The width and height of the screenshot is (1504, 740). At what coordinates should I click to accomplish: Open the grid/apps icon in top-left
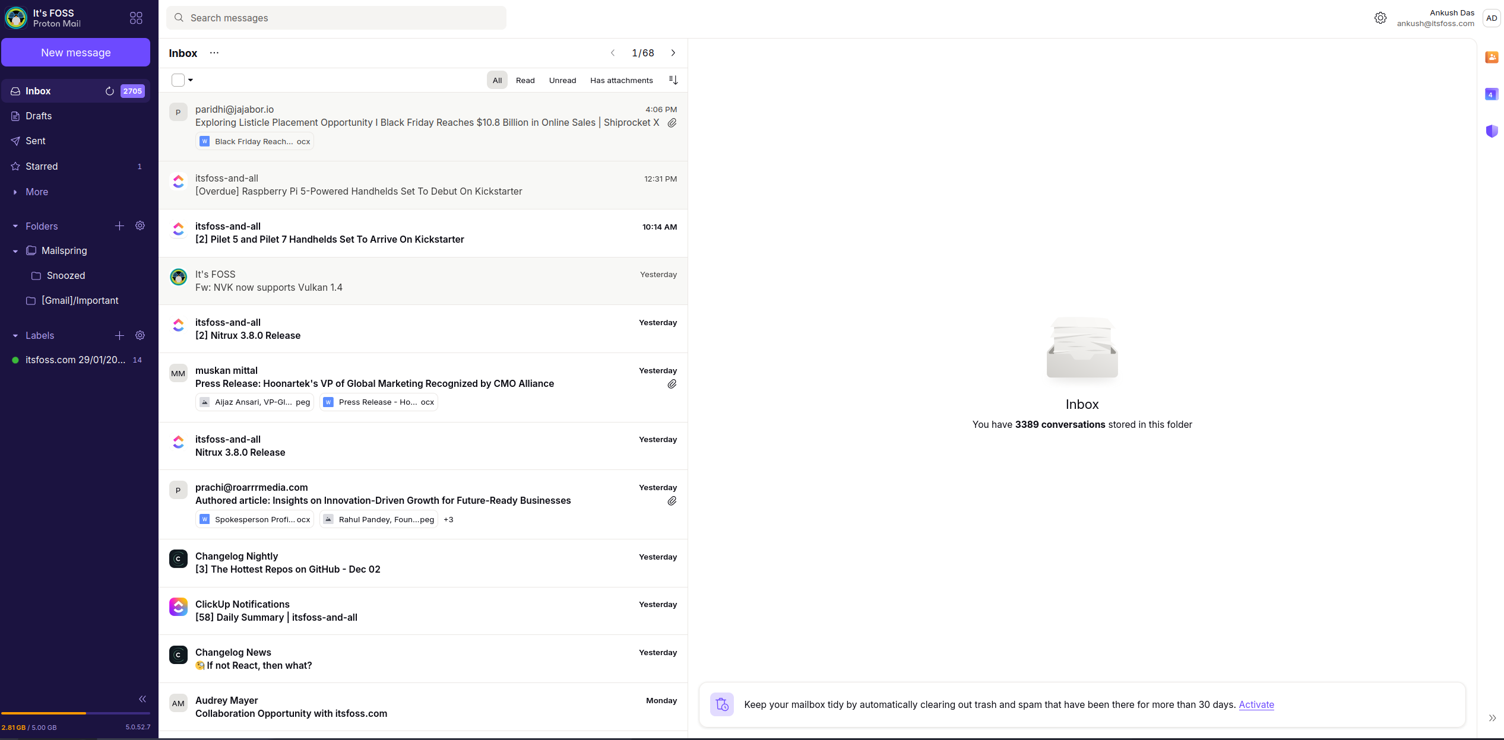135,17
